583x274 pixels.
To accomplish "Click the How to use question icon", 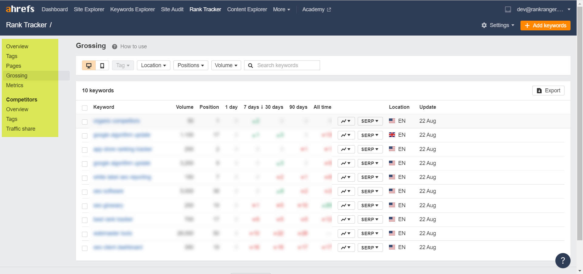I will [x=114, y=46].
